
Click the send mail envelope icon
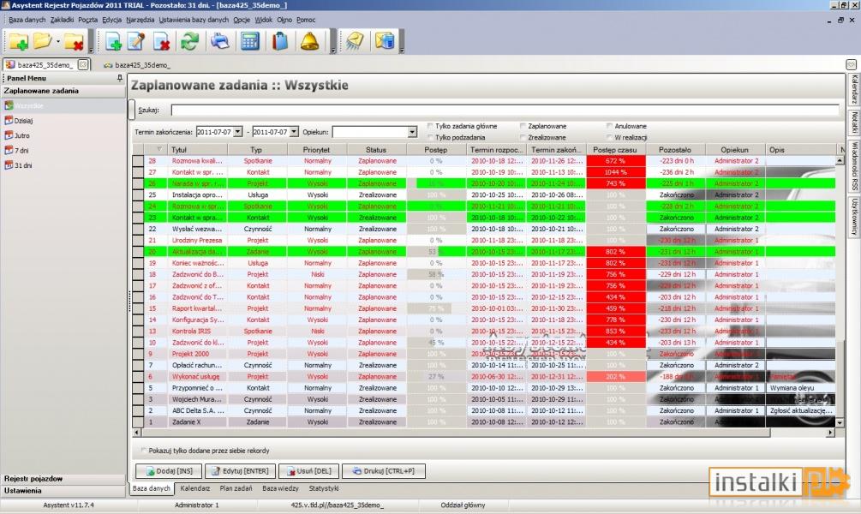[x=355, y=41]
